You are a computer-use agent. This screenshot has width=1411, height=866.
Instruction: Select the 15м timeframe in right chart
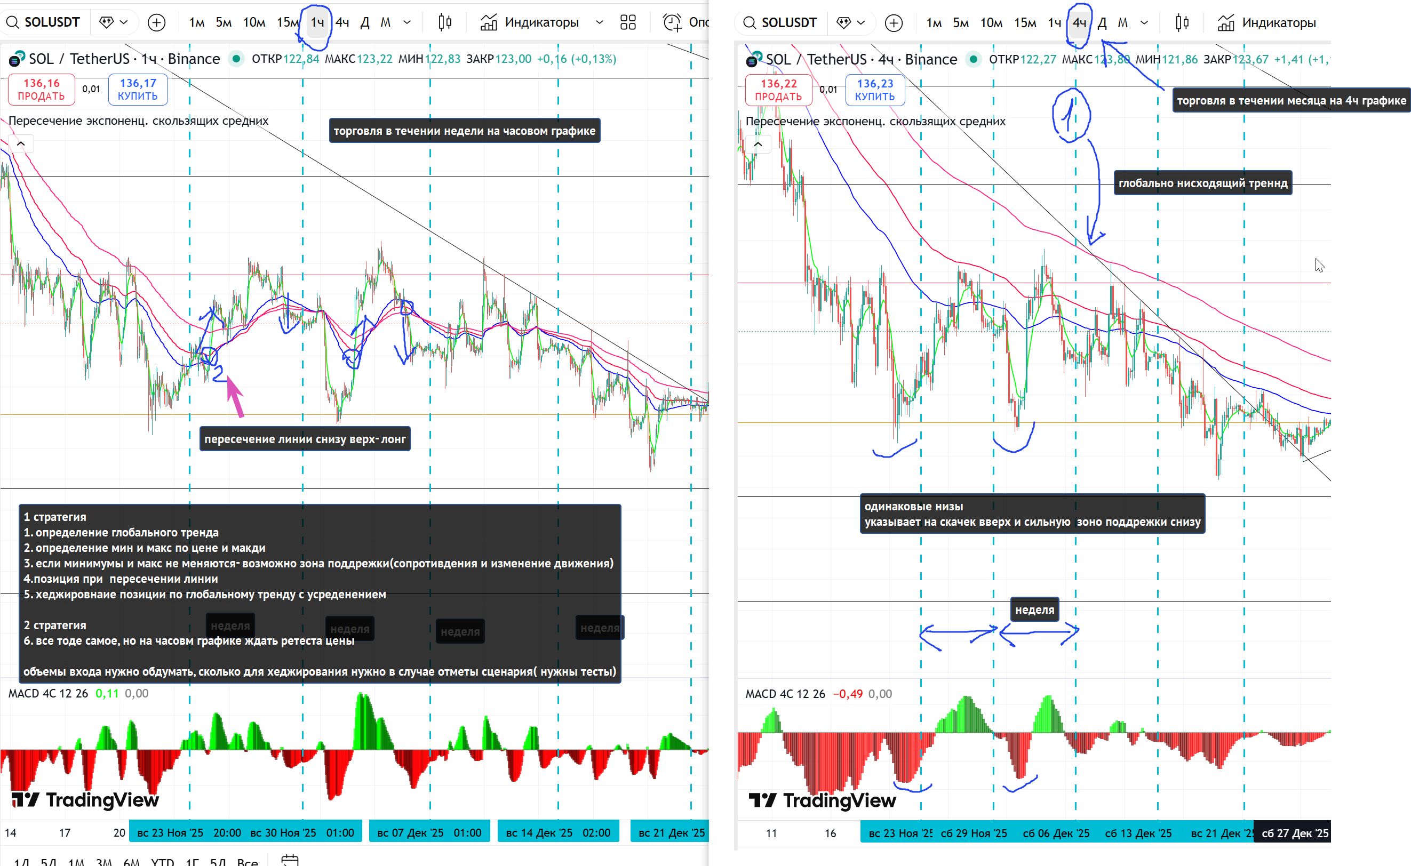pyautogui.click(x=1024, y=23)
